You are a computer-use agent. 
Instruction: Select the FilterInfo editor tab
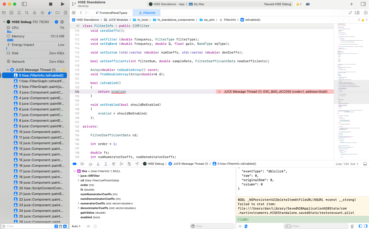[147, 13]
